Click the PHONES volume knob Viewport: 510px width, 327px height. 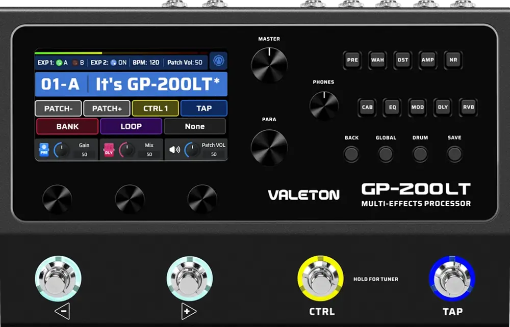[324, 105]
